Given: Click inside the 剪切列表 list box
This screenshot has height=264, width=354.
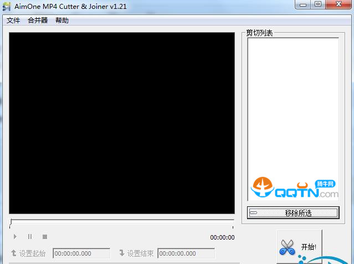Looking at the screenshot, I should tap(293, 111).
